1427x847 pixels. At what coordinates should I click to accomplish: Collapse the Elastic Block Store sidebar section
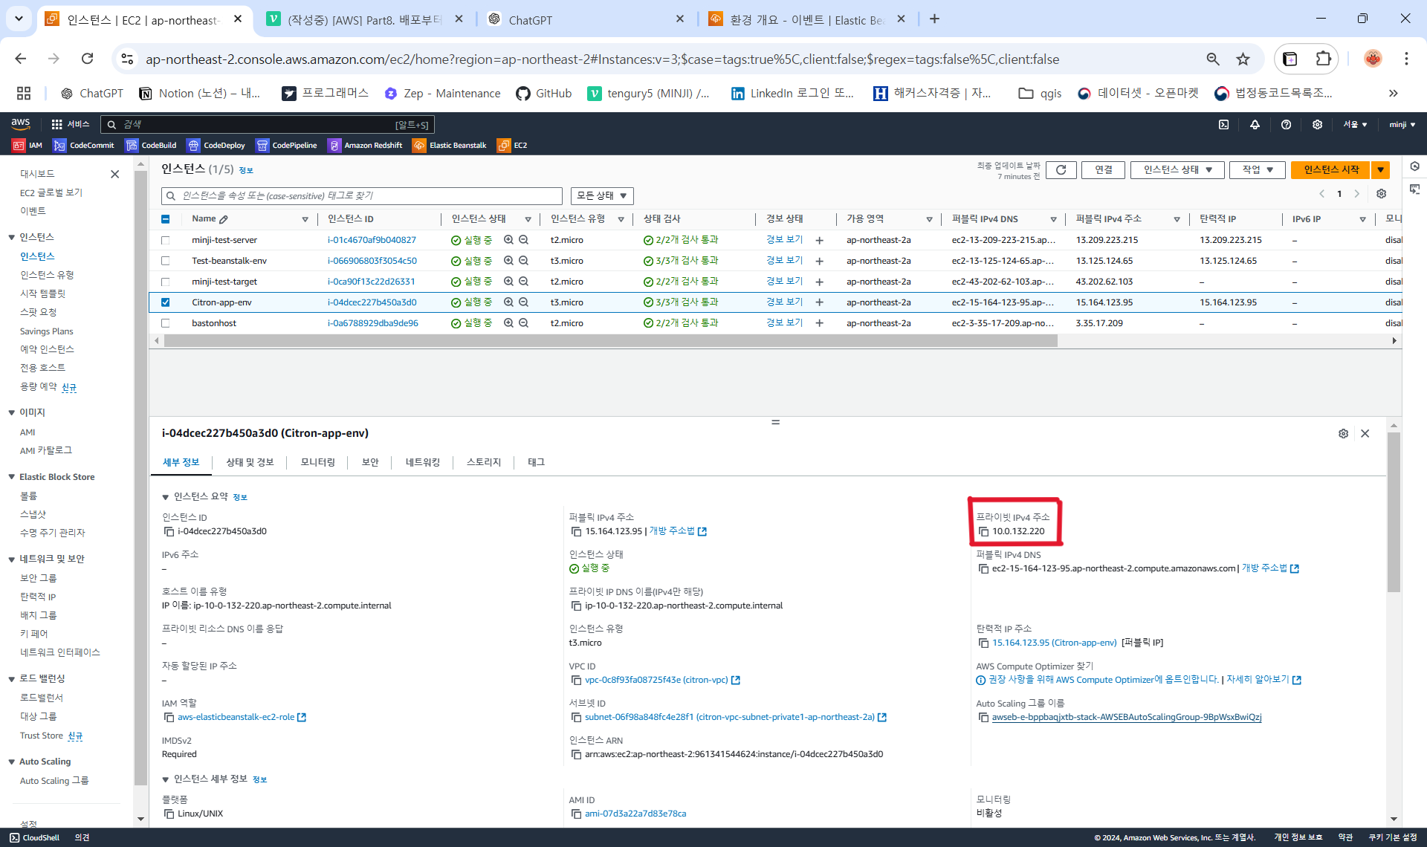point(12,478)
